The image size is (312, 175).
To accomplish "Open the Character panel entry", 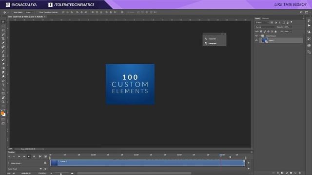I will point(212,39).
